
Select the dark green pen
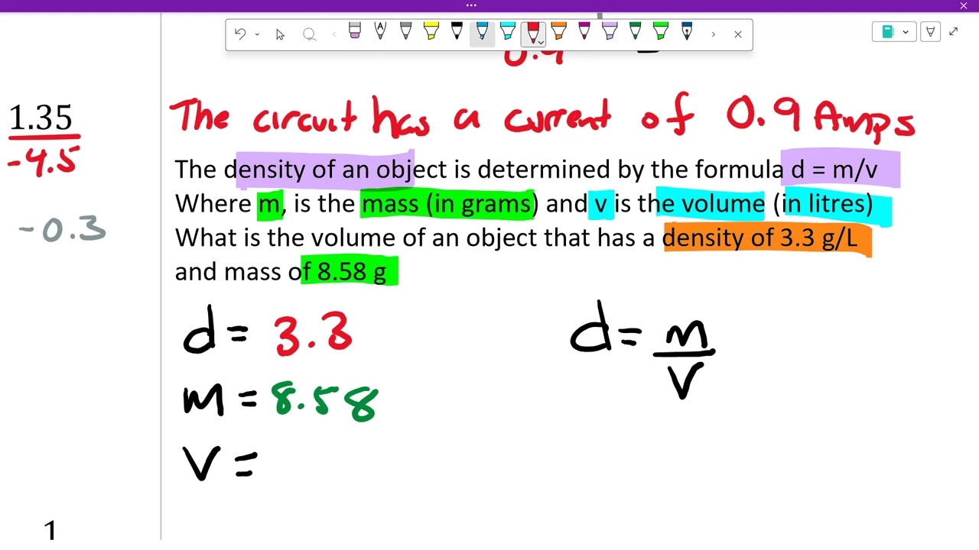635,31
